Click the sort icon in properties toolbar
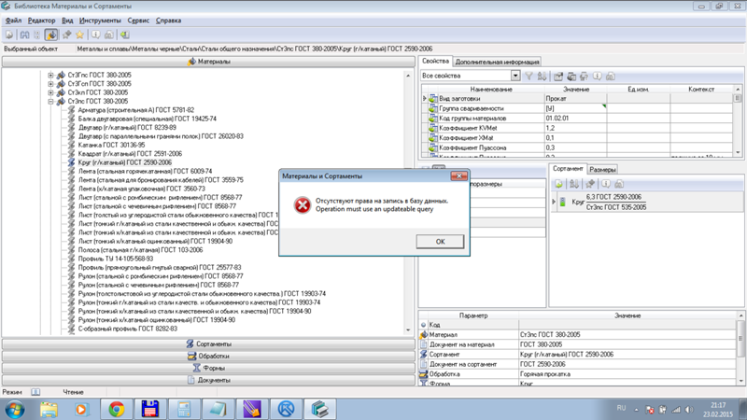Image resolution: width=747 pixels, height=420 pixels. [543, 77]
